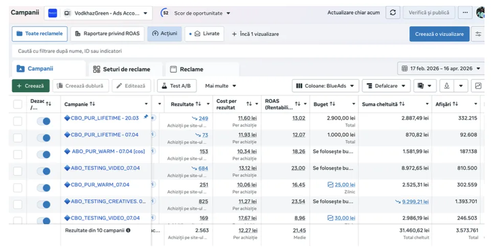Click Verifică și publică button
491x252 pixels.
click(x=429, y=12)
